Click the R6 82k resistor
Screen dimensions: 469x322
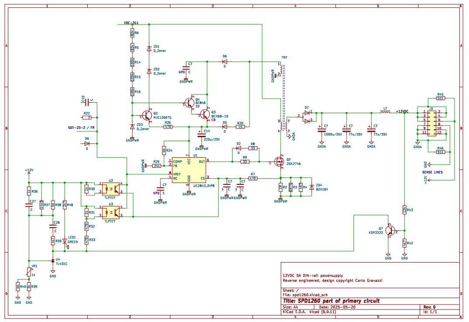tap(132, 33)
